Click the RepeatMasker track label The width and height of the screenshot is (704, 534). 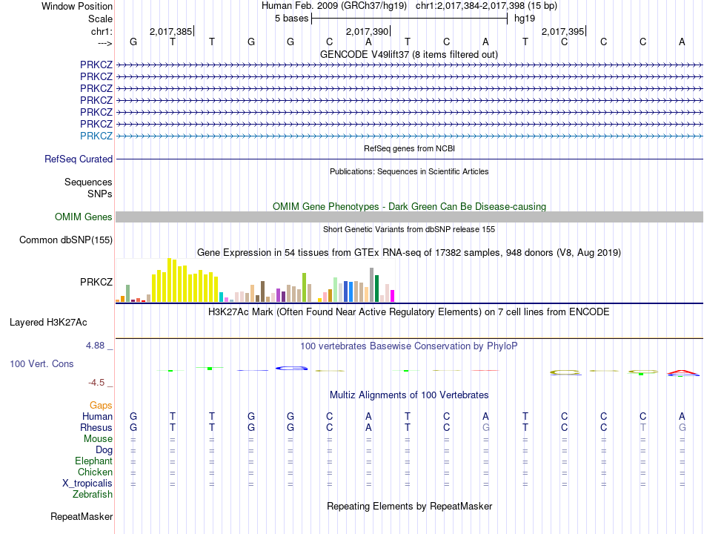click(82, 517)
